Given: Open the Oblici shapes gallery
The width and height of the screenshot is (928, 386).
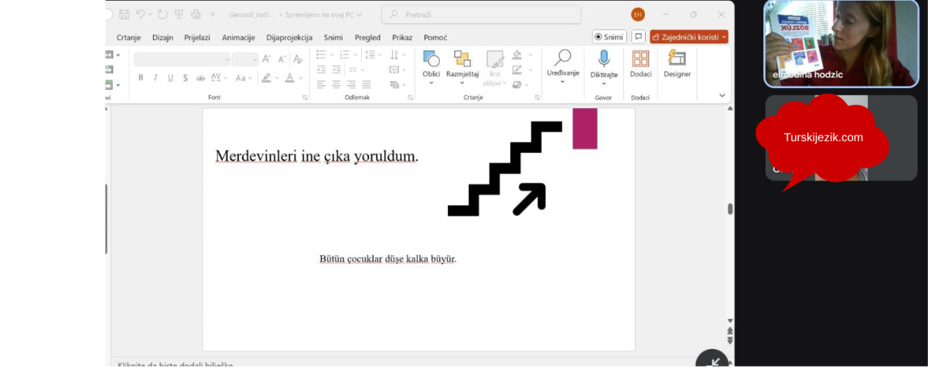Looking at the screenshot, I should 431,63.
